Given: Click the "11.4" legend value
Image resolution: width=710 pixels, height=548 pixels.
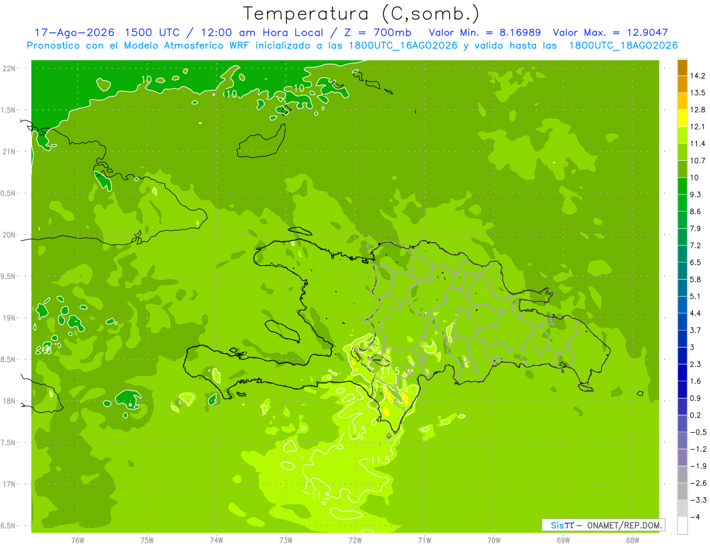Looking at the screenshot, I should click(698, 144).
